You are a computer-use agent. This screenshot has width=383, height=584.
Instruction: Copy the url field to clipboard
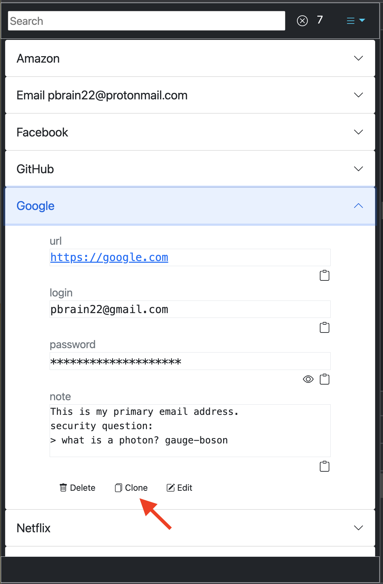[x=324, y=275]
